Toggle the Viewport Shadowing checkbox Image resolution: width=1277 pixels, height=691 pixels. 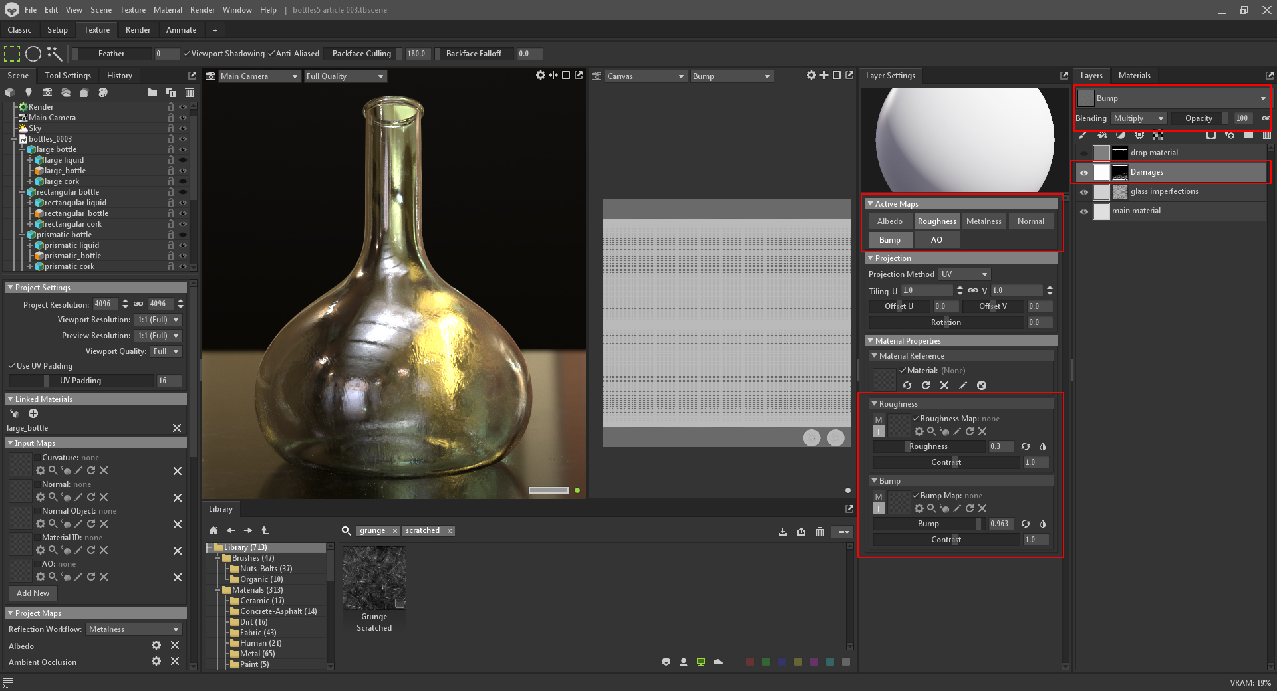pos(187,54)
